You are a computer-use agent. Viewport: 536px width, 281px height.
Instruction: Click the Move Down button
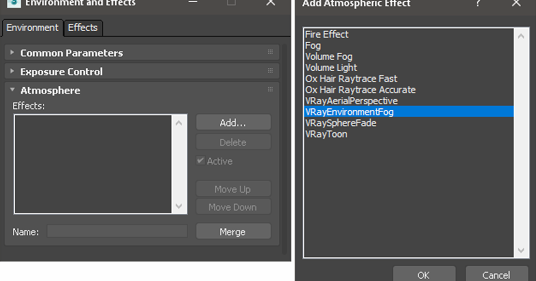pos(233,207)
